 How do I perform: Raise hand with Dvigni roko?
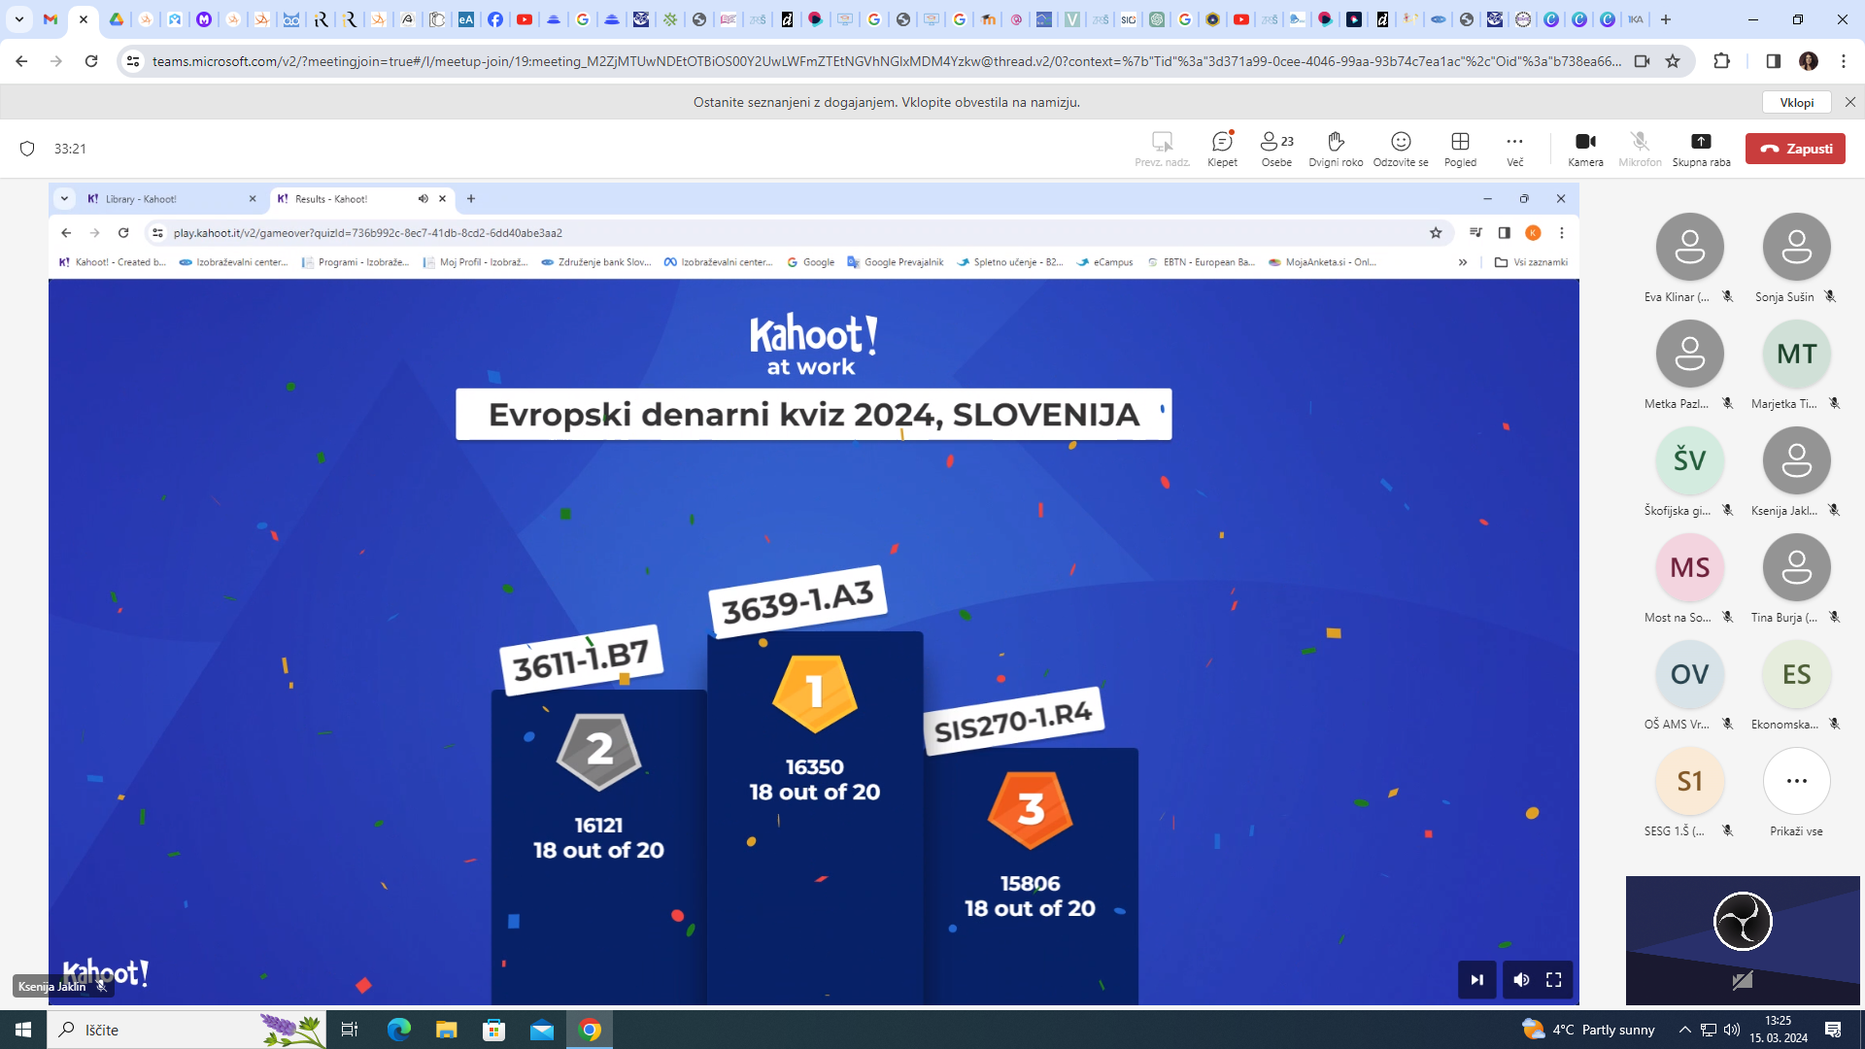click(x=1336, y=149)
